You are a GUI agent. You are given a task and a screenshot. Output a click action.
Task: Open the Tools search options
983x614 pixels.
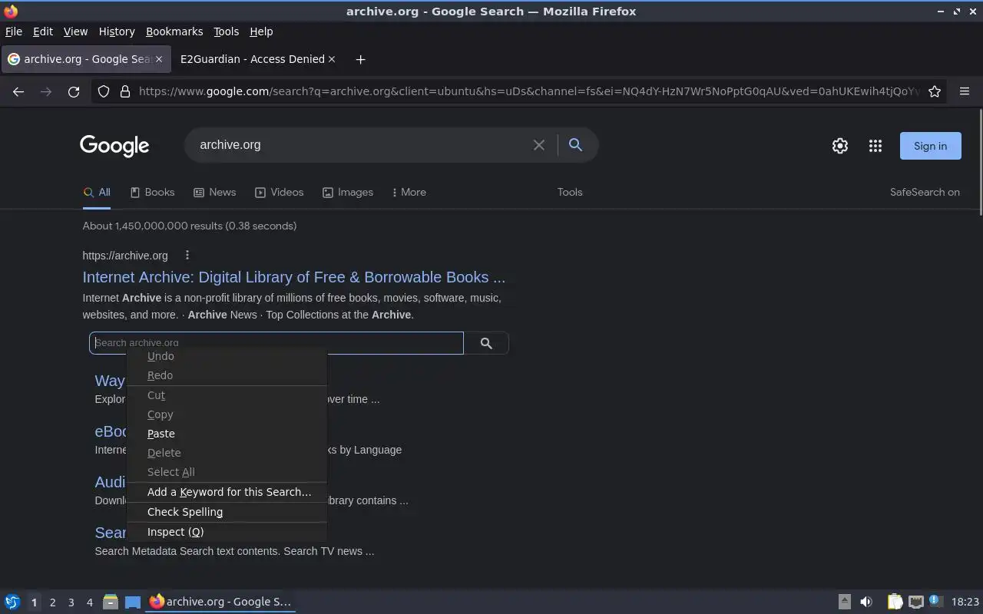coord(570,192)
